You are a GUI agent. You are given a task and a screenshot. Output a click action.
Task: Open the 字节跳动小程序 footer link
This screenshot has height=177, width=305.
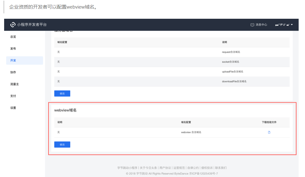(127, 168)
